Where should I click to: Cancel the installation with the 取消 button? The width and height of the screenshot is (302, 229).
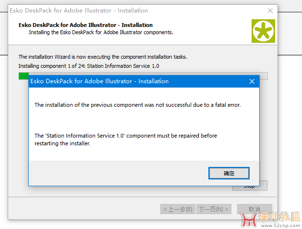pos(254,209)
